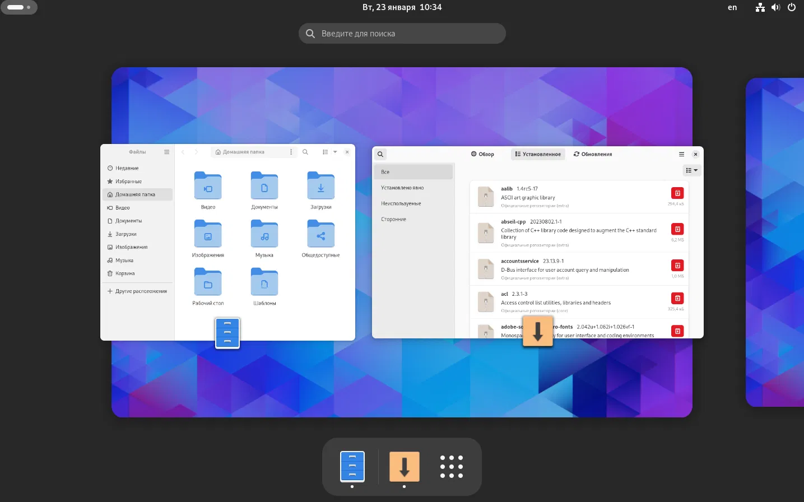Open Изображения in Files sidebar
The image size is (804, 502).
click(x=138, y=247)
